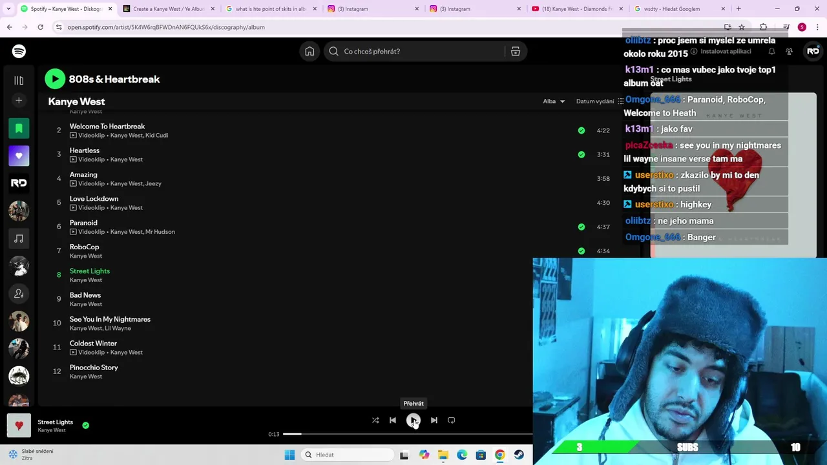The height and width of the screenshot is (465, 827).
Task: Open the green bookmark Your Episodes item
Action: (x=19, y=128)
